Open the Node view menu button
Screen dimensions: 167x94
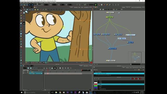tap(94, 7)
